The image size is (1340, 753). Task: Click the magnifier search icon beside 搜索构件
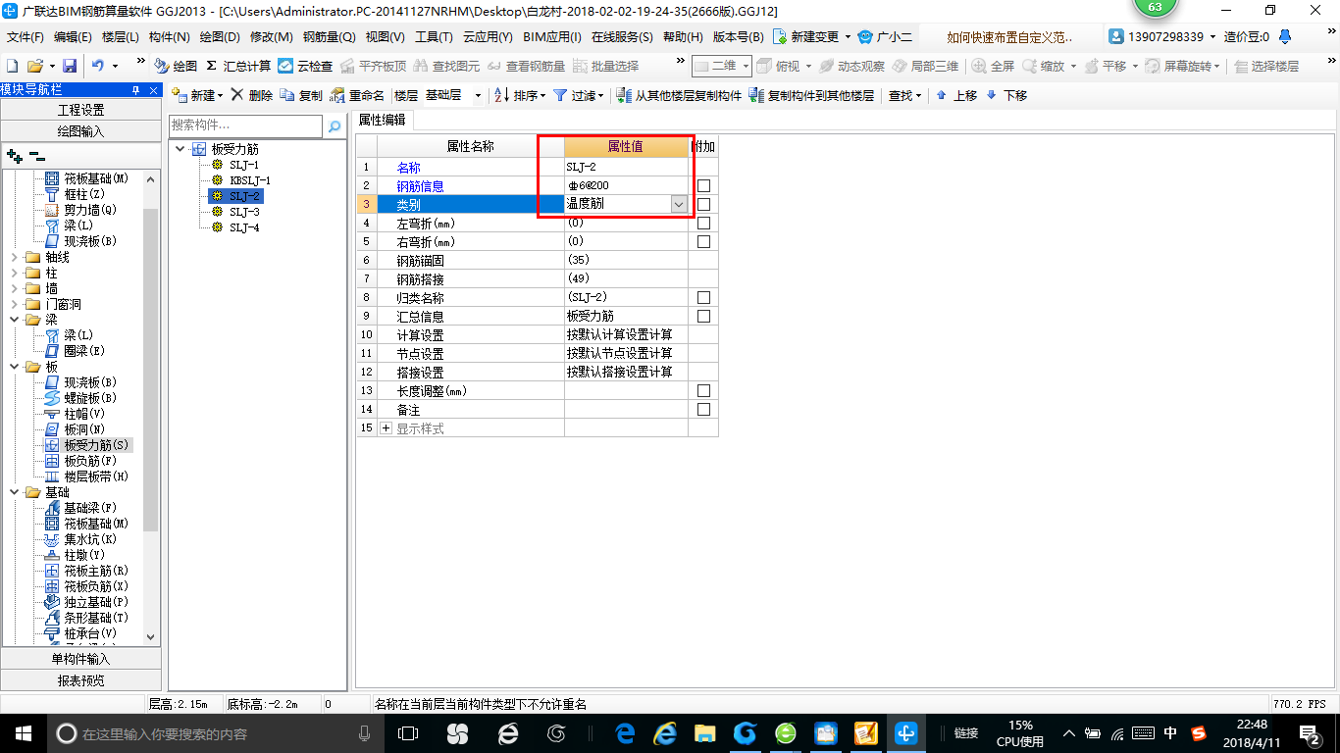[x=335, y=125]
